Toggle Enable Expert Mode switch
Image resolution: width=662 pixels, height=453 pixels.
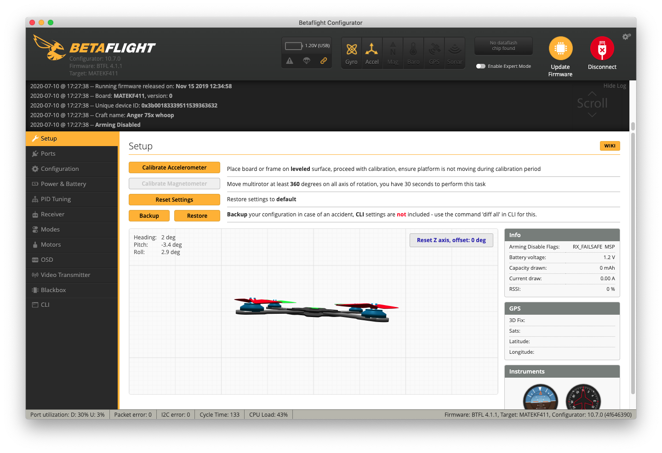(x=481, y=66)
